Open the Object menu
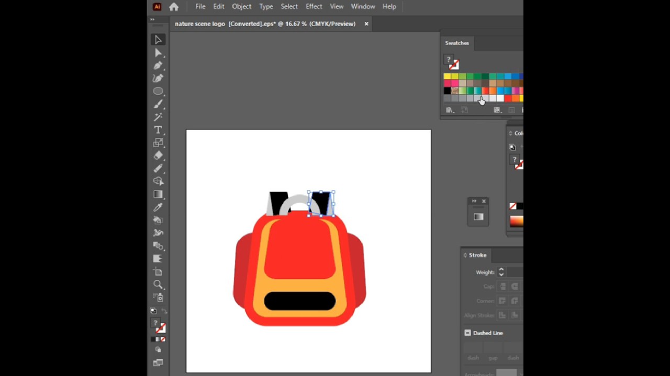 [x=242, y=7]
